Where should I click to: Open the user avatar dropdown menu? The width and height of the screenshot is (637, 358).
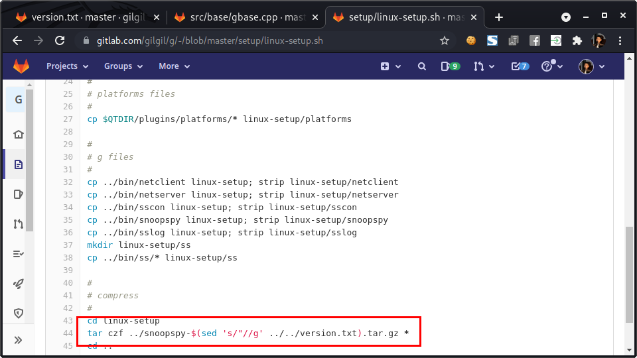click(x=592, y=66)
